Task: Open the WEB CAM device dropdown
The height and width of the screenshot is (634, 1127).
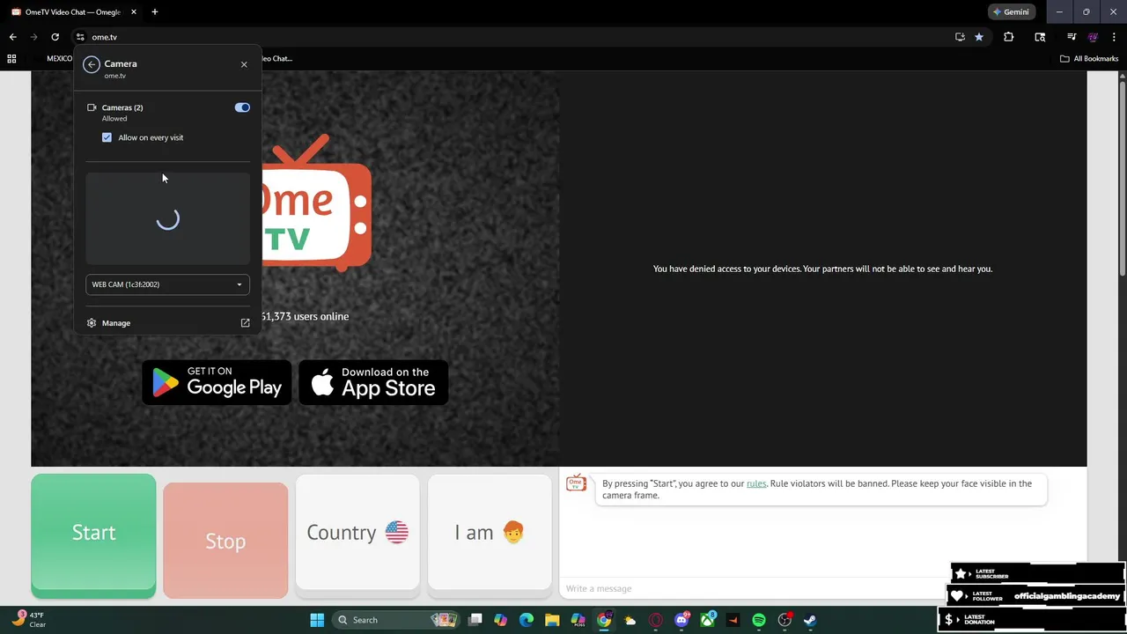Action: pos(167,284)
